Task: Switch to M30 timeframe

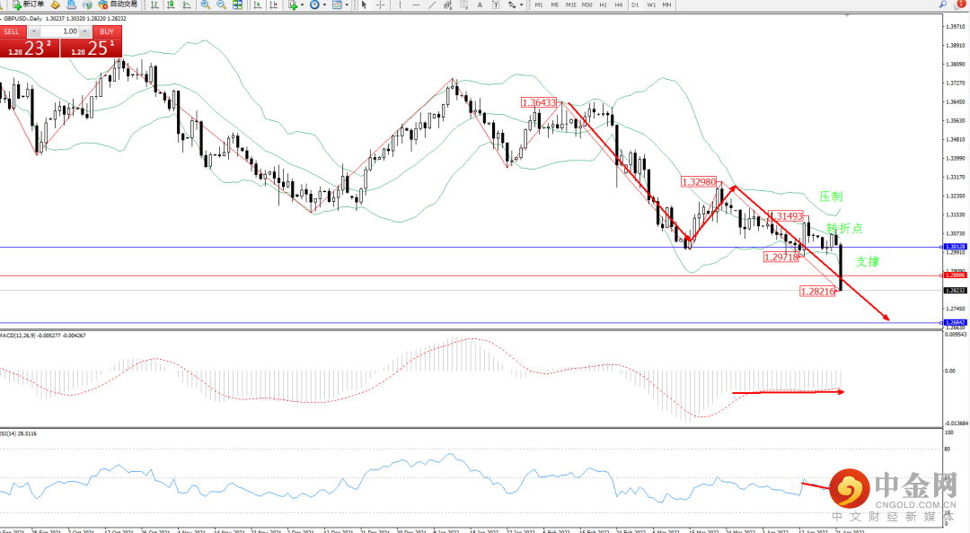Action: pos(587,4)
